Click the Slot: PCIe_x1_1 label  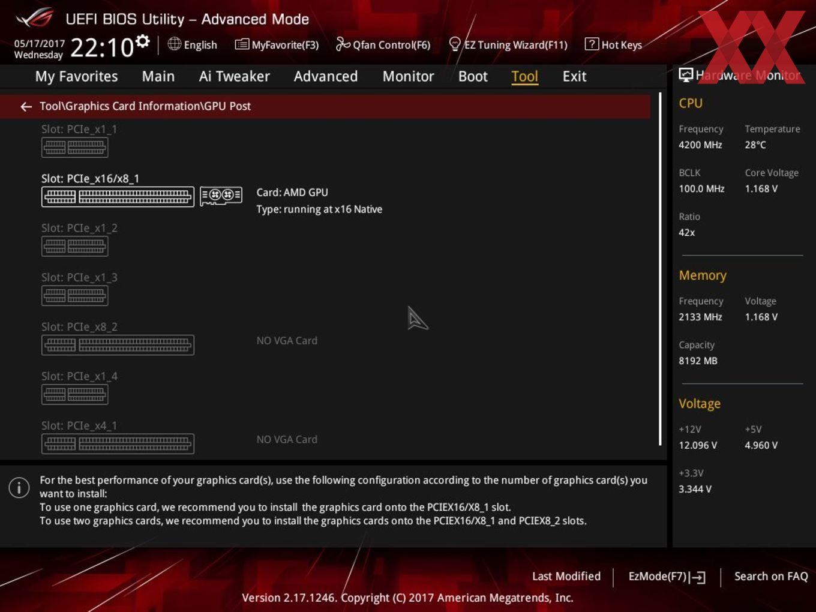(x=79, y=129)
